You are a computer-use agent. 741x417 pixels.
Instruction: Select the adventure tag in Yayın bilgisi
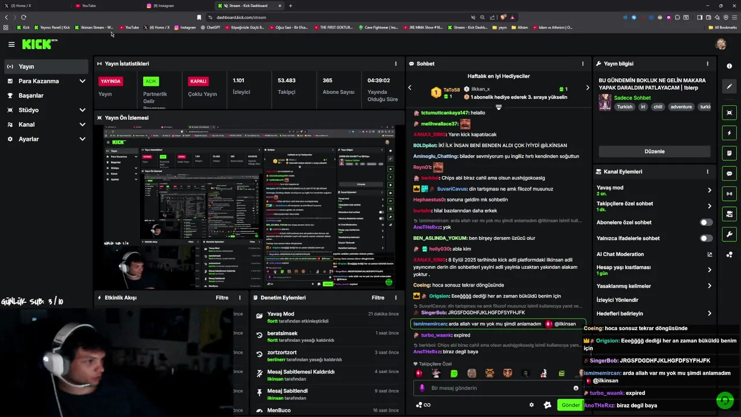tap(681, 107)
